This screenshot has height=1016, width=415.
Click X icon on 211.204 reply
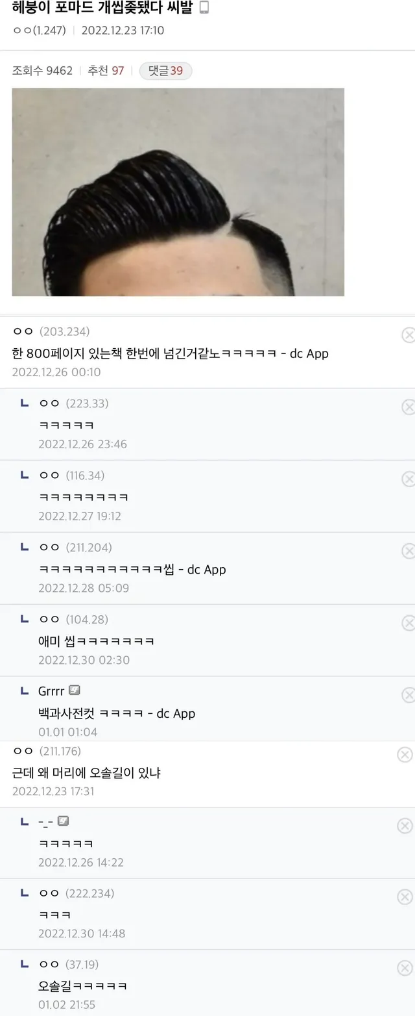tap(409, 552)
